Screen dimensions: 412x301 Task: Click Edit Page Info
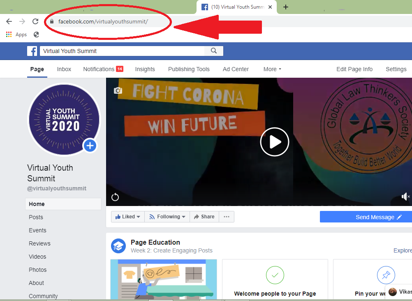[354, 69]
